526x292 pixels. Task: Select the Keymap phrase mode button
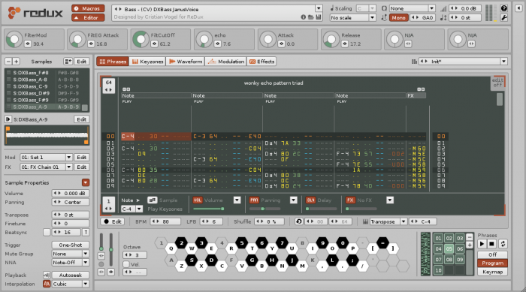[x=492, y=272]
